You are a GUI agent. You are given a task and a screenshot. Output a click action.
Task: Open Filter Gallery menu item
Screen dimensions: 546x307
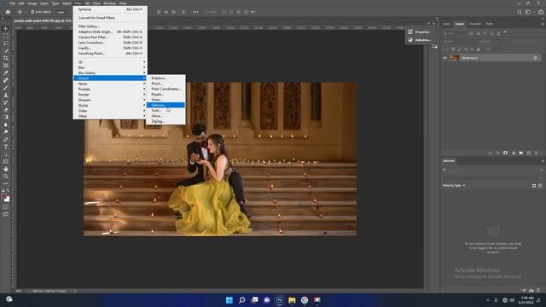point(110,26)
